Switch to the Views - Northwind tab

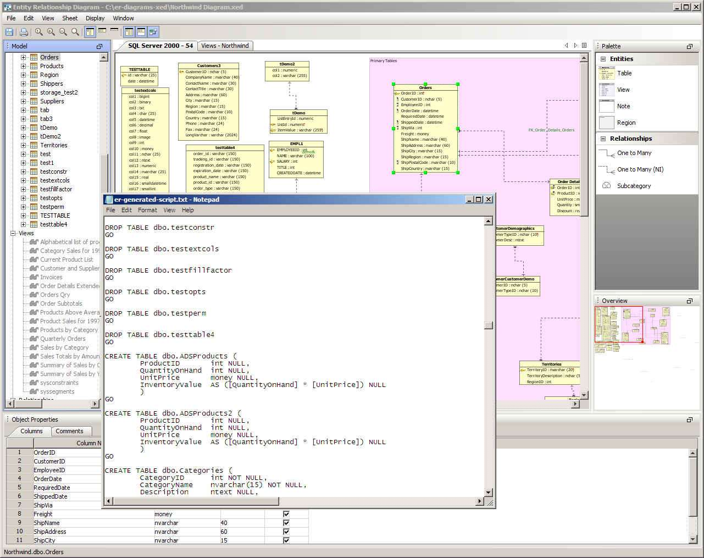[225, 46]
